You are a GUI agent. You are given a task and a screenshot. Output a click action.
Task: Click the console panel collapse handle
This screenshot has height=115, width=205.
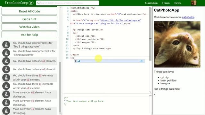[x=150, y=95]
